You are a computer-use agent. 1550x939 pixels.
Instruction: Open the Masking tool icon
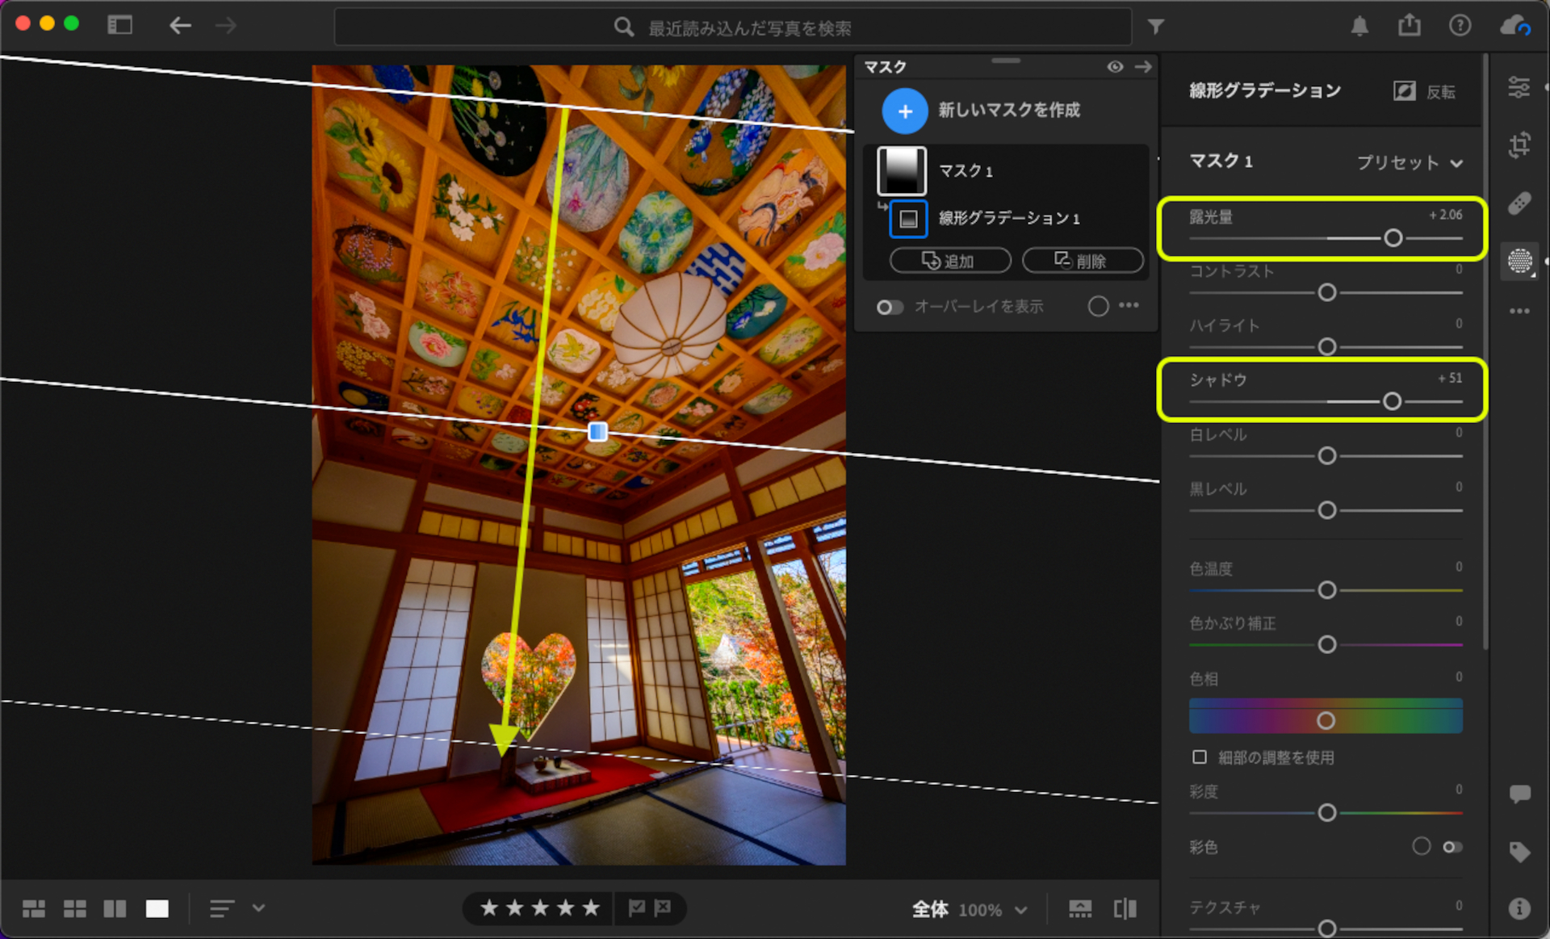click(1519, 261)
